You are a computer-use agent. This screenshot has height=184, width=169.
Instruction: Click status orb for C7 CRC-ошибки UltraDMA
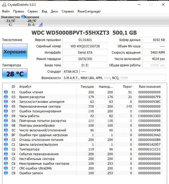(x=6, y=168)
